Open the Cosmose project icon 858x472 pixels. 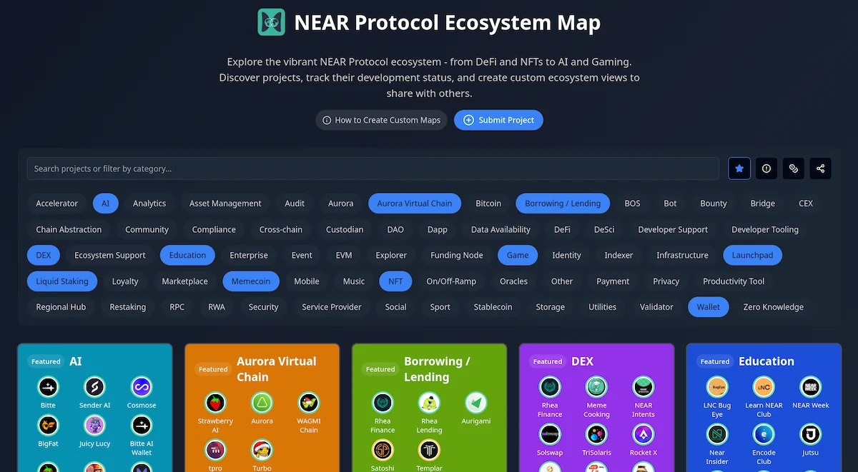pyautogui.click(x=142, y=388)
